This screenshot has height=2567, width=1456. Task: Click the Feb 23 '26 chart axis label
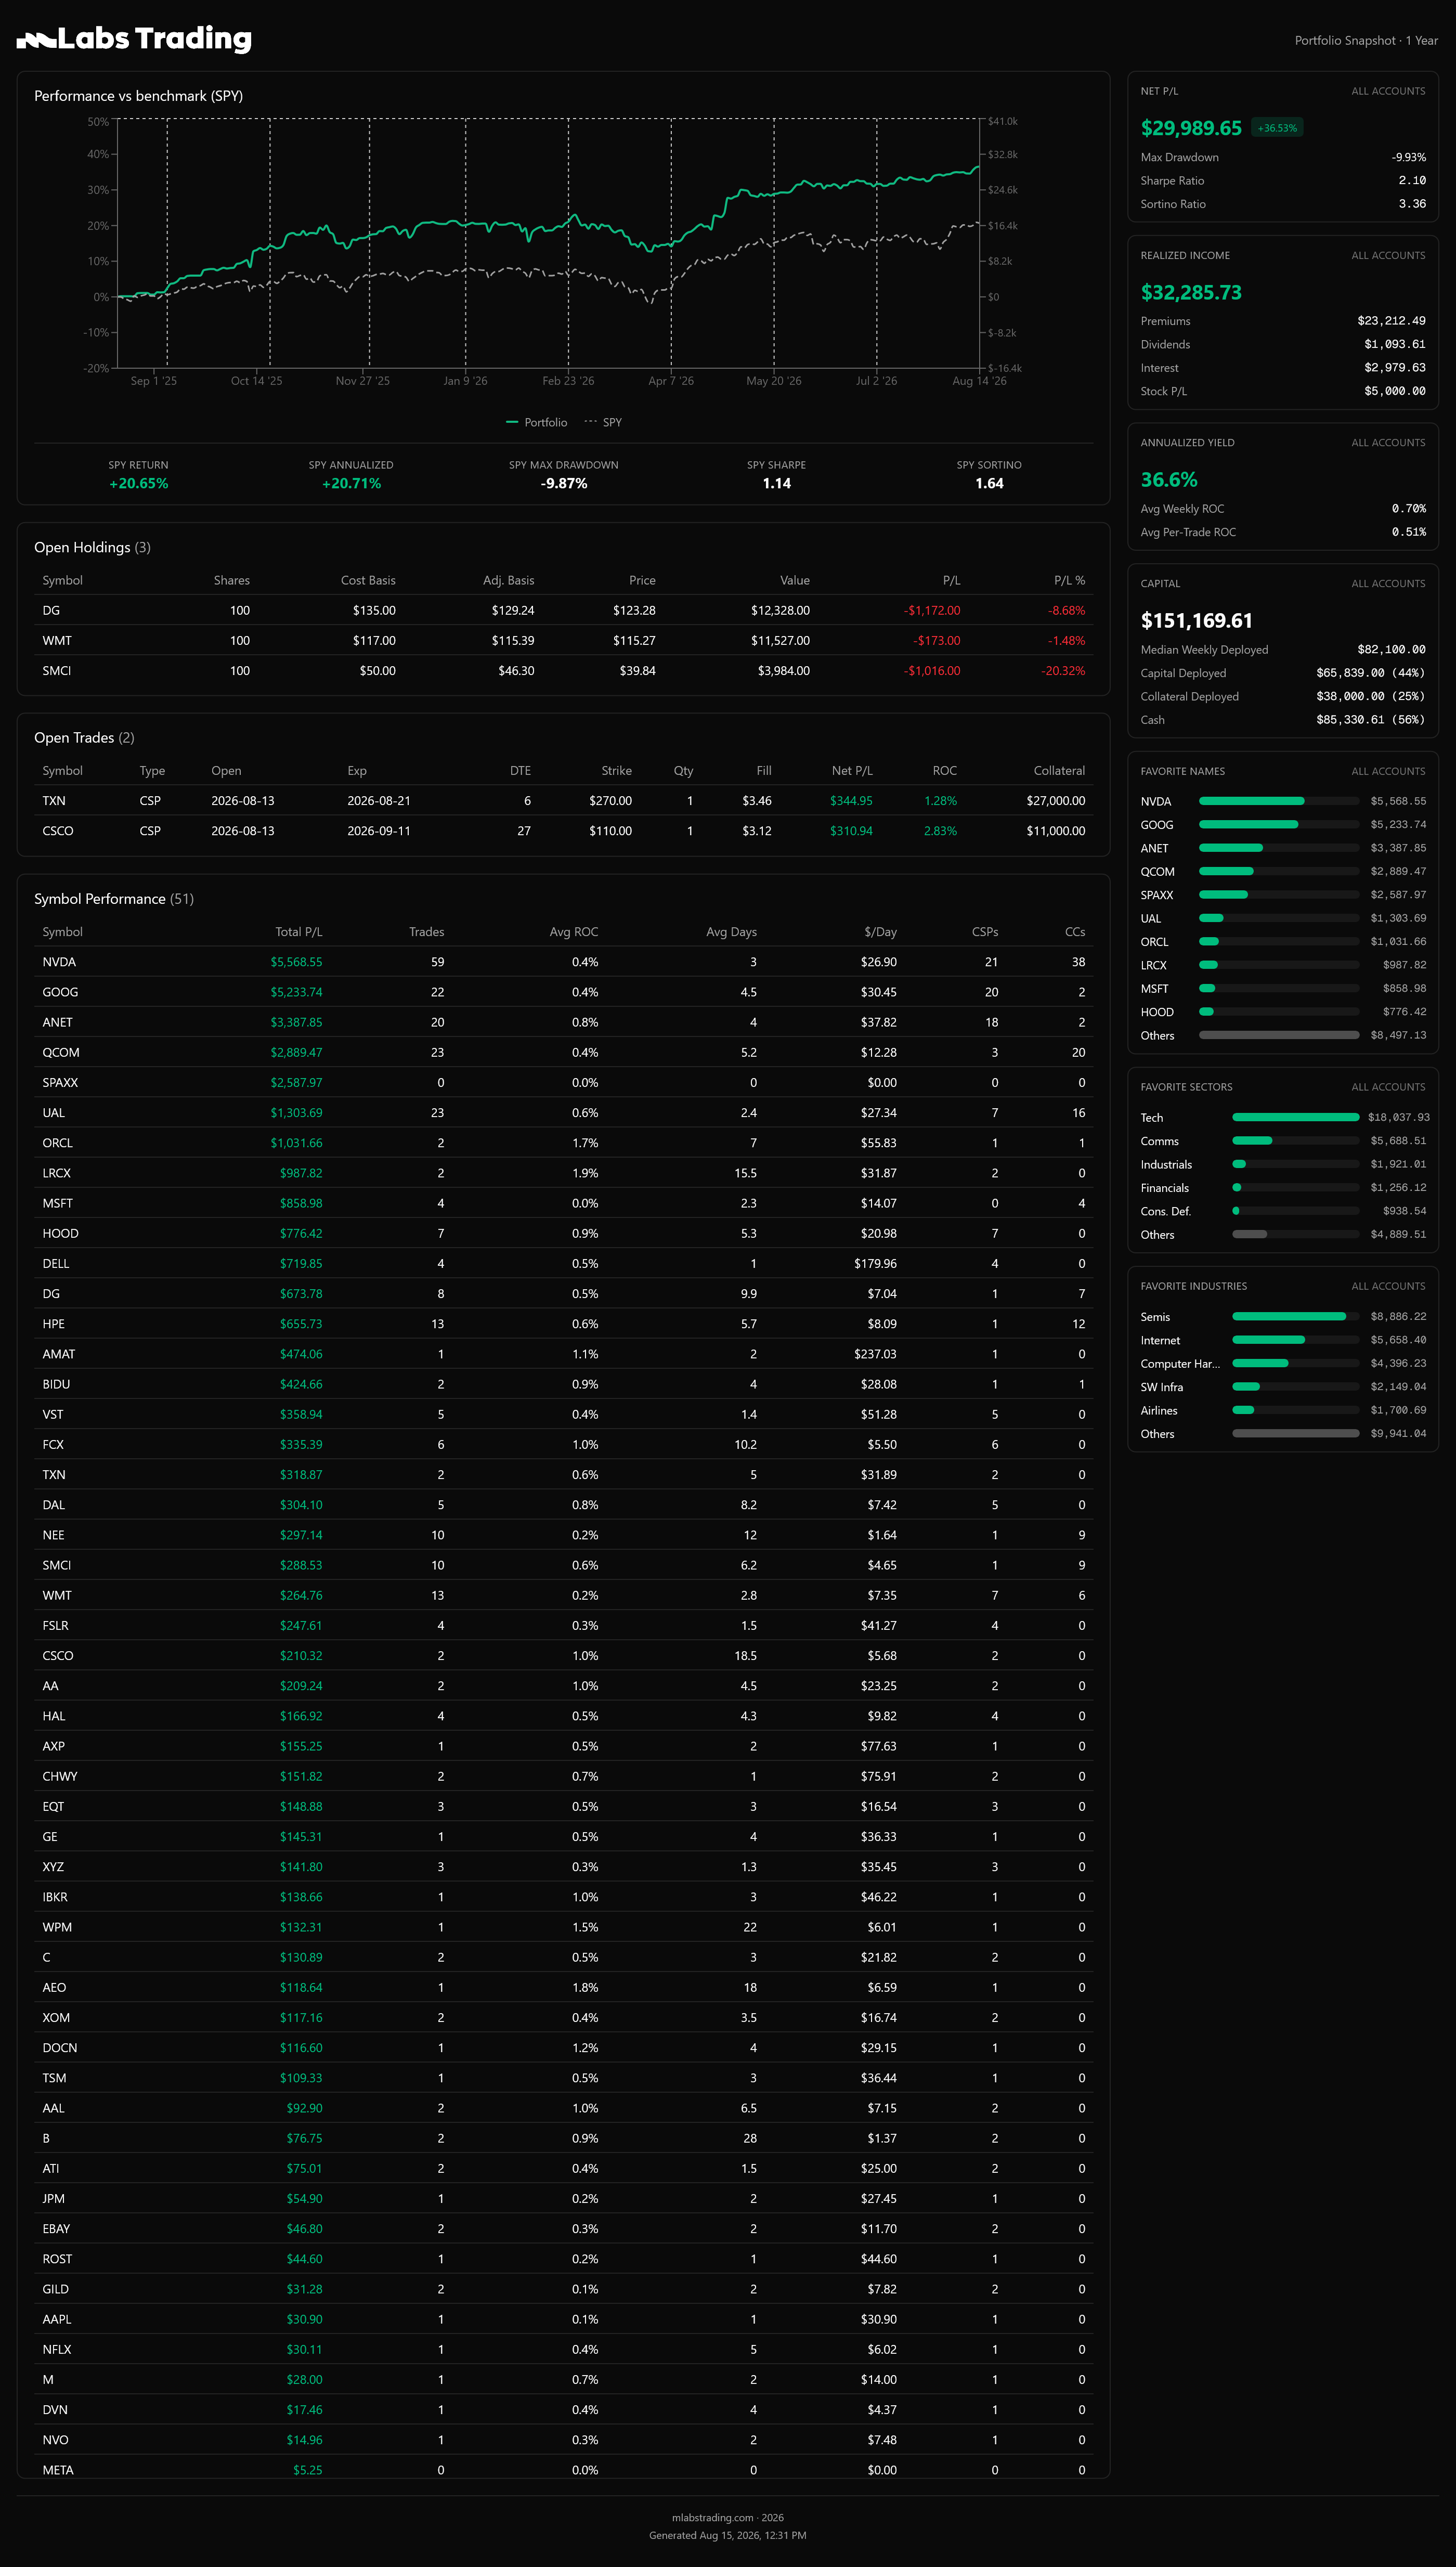pos(568,381)
